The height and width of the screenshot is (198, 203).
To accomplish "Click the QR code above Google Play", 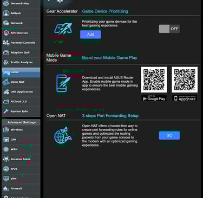I will 154,80.
